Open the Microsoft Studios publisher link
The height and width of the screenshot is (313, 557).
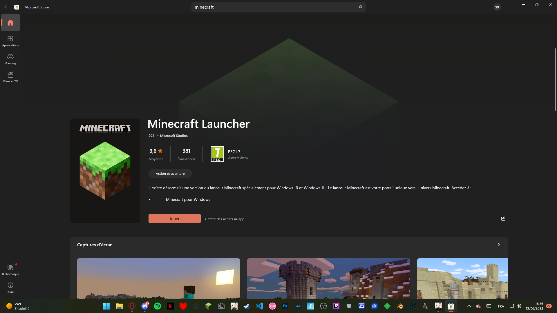tap(174, 136)
